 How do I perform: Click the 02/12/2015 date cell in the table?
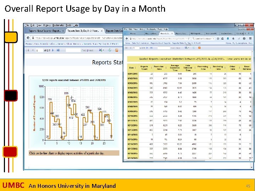pyautogui.click(x=133, y=125)
